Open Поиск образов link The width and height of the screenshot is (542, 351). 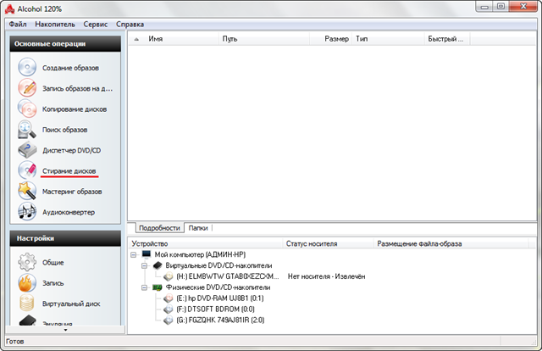coord(64,130)
